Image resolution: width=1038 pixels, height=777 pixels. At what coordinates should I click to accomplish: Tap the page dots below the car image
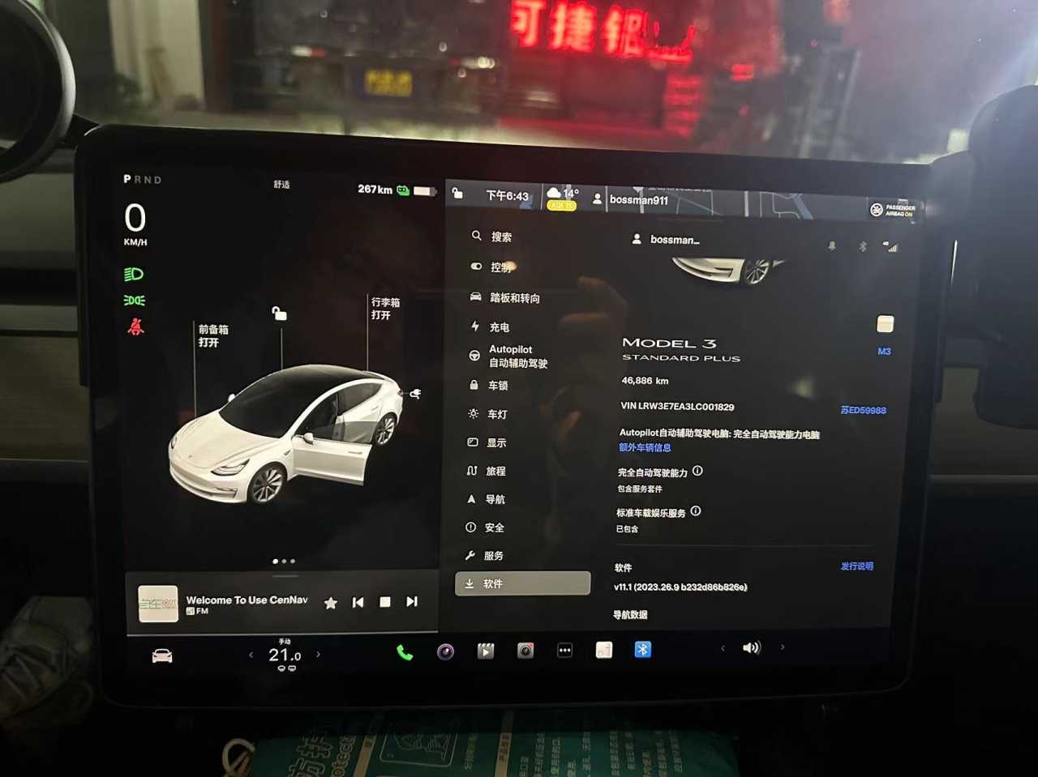click(x=284, y=561)
